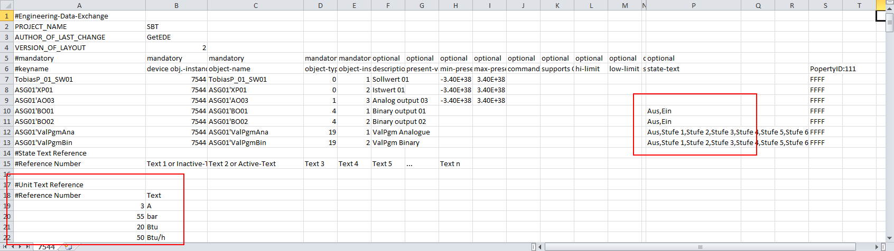Viewport: 894px width, 251px height.
Task: Click the insert new worksheet icon
Action: pos(69,247)
